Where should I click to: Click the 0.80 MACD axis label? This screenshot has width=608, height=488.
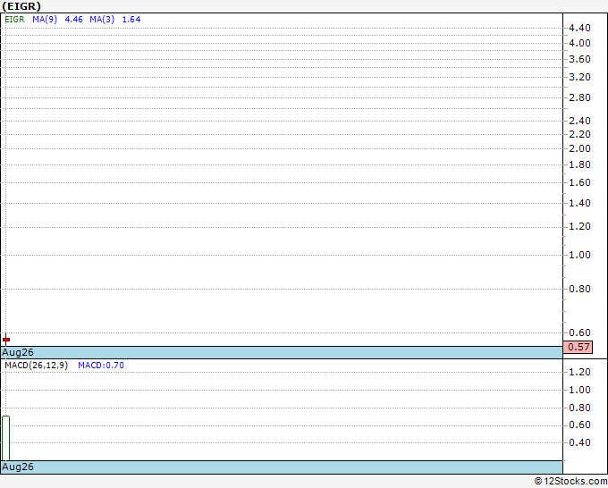pyautogui.click(x=579, y=408)
